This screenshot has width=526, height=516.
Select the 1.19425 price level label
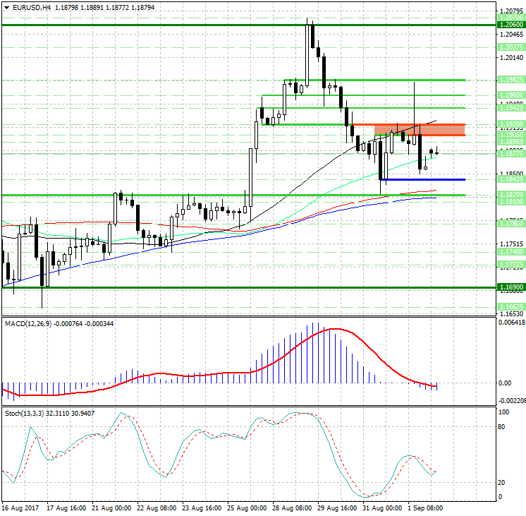point(511,107)
